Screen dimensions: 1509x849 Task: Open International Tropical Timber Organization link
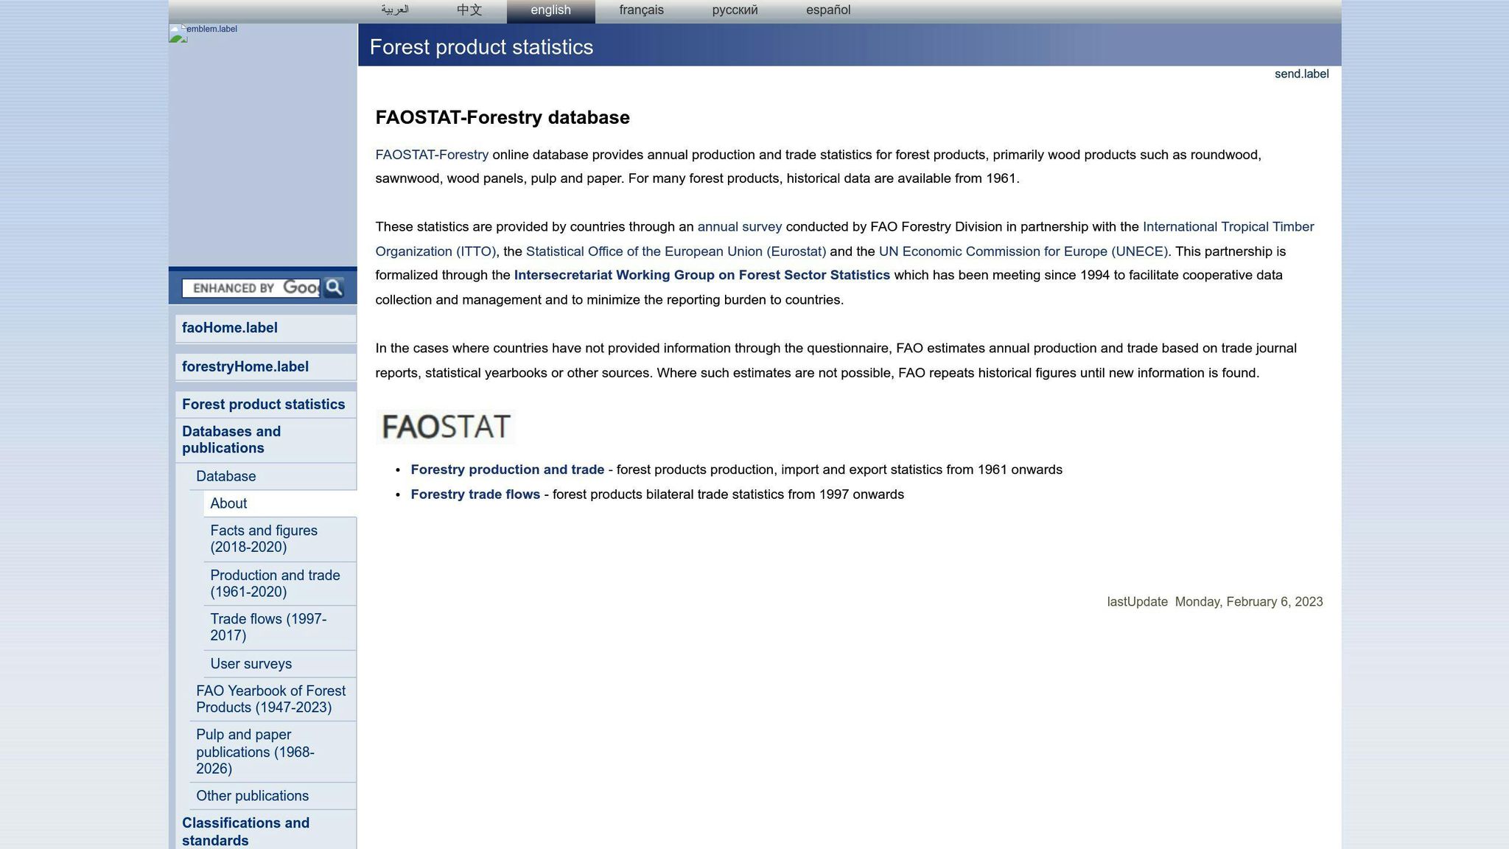point(1228,227)
